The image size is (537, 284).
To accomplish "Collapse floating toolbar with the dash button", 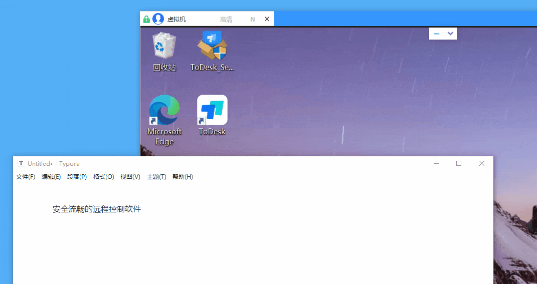I will pyautogui.click(x=436, y=34).
